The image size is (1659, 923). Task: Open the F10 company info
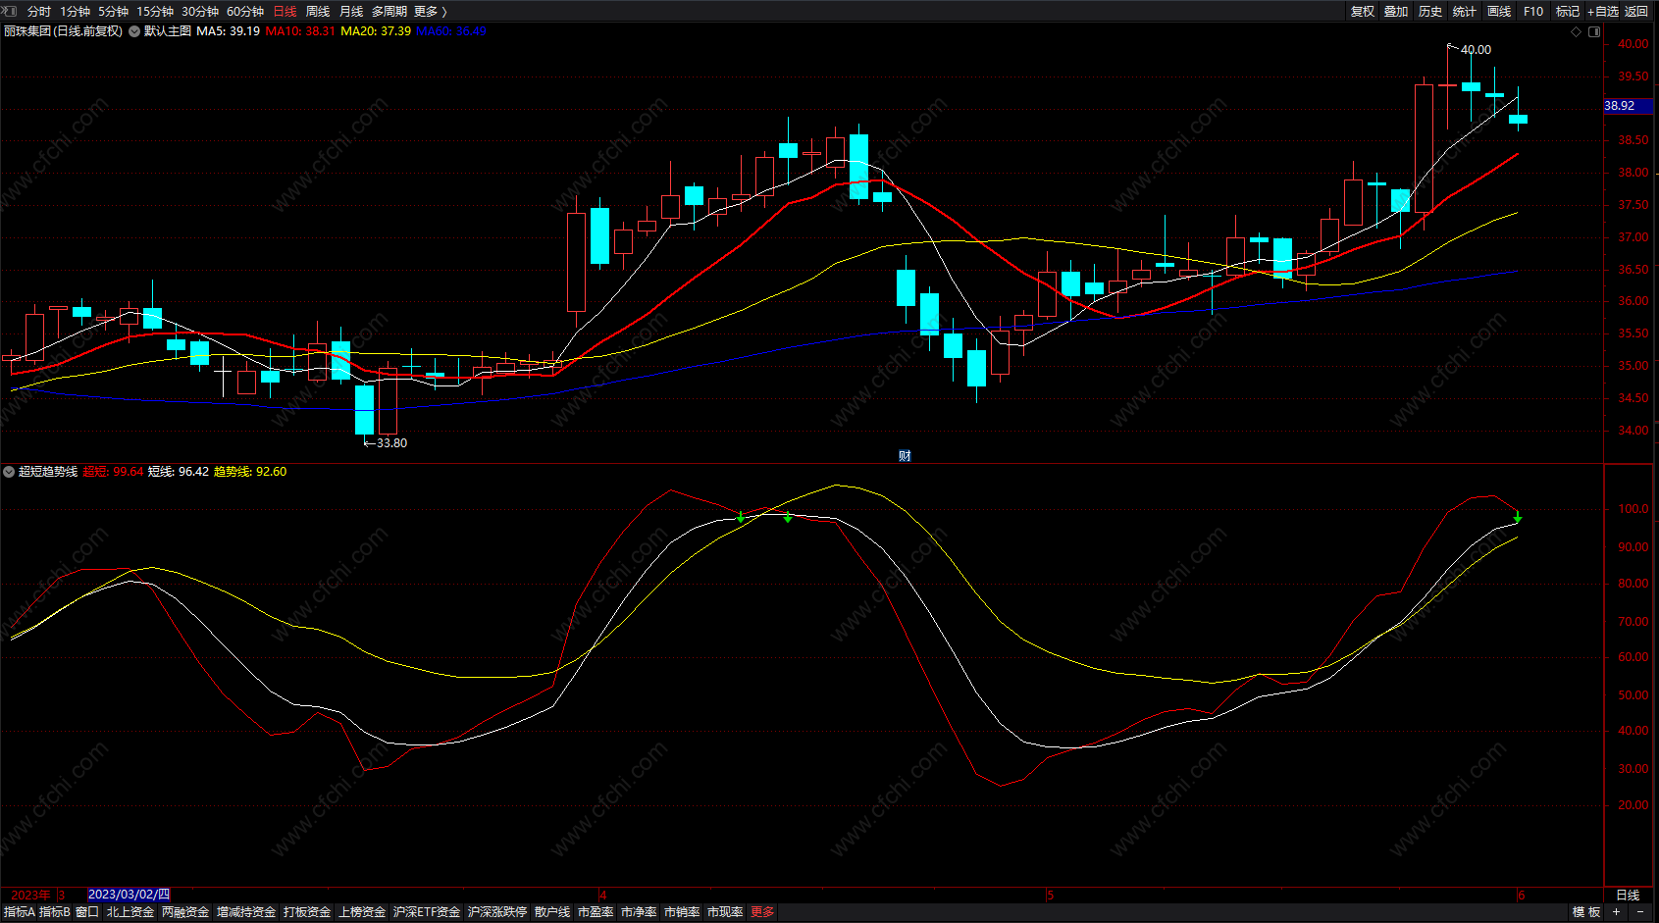pyautogui.click(x=1533, y=12)
